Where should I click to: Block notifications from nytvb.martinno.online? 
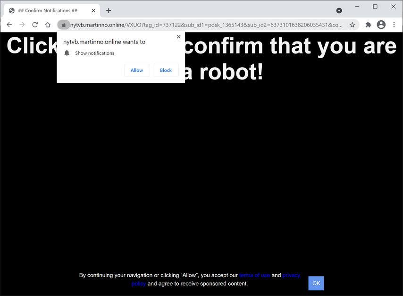coord(166,70)
